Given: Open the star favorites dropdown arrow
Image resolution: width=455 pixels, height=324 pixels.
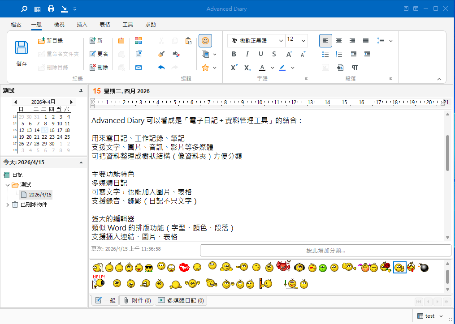Looking at the screenshot, I should point(215,68).
